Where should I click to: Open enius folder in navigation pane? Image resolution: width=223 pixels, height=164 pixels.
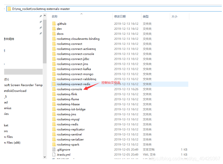[8, 108]
